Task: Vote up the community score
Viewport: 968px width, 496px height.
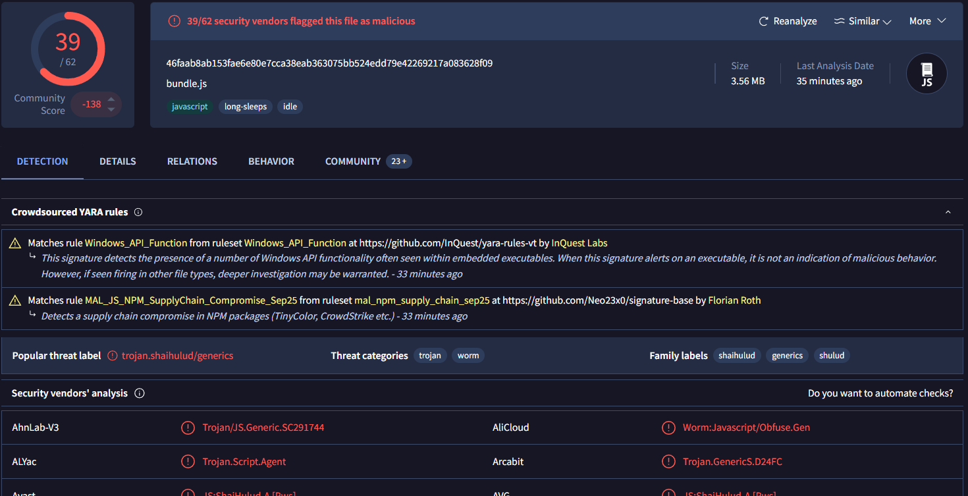Action: point(111,99)
